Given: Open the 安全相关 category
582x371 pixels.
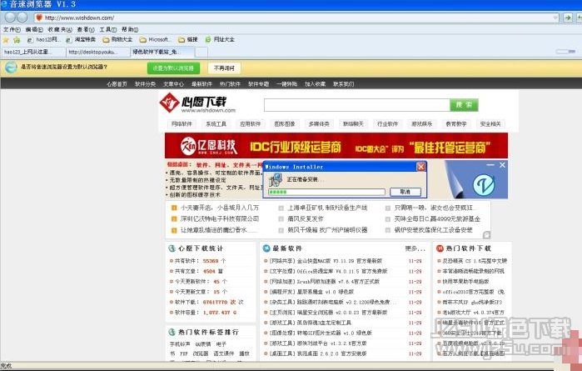Looking at the screenshot, I should (x=490, y=123).
